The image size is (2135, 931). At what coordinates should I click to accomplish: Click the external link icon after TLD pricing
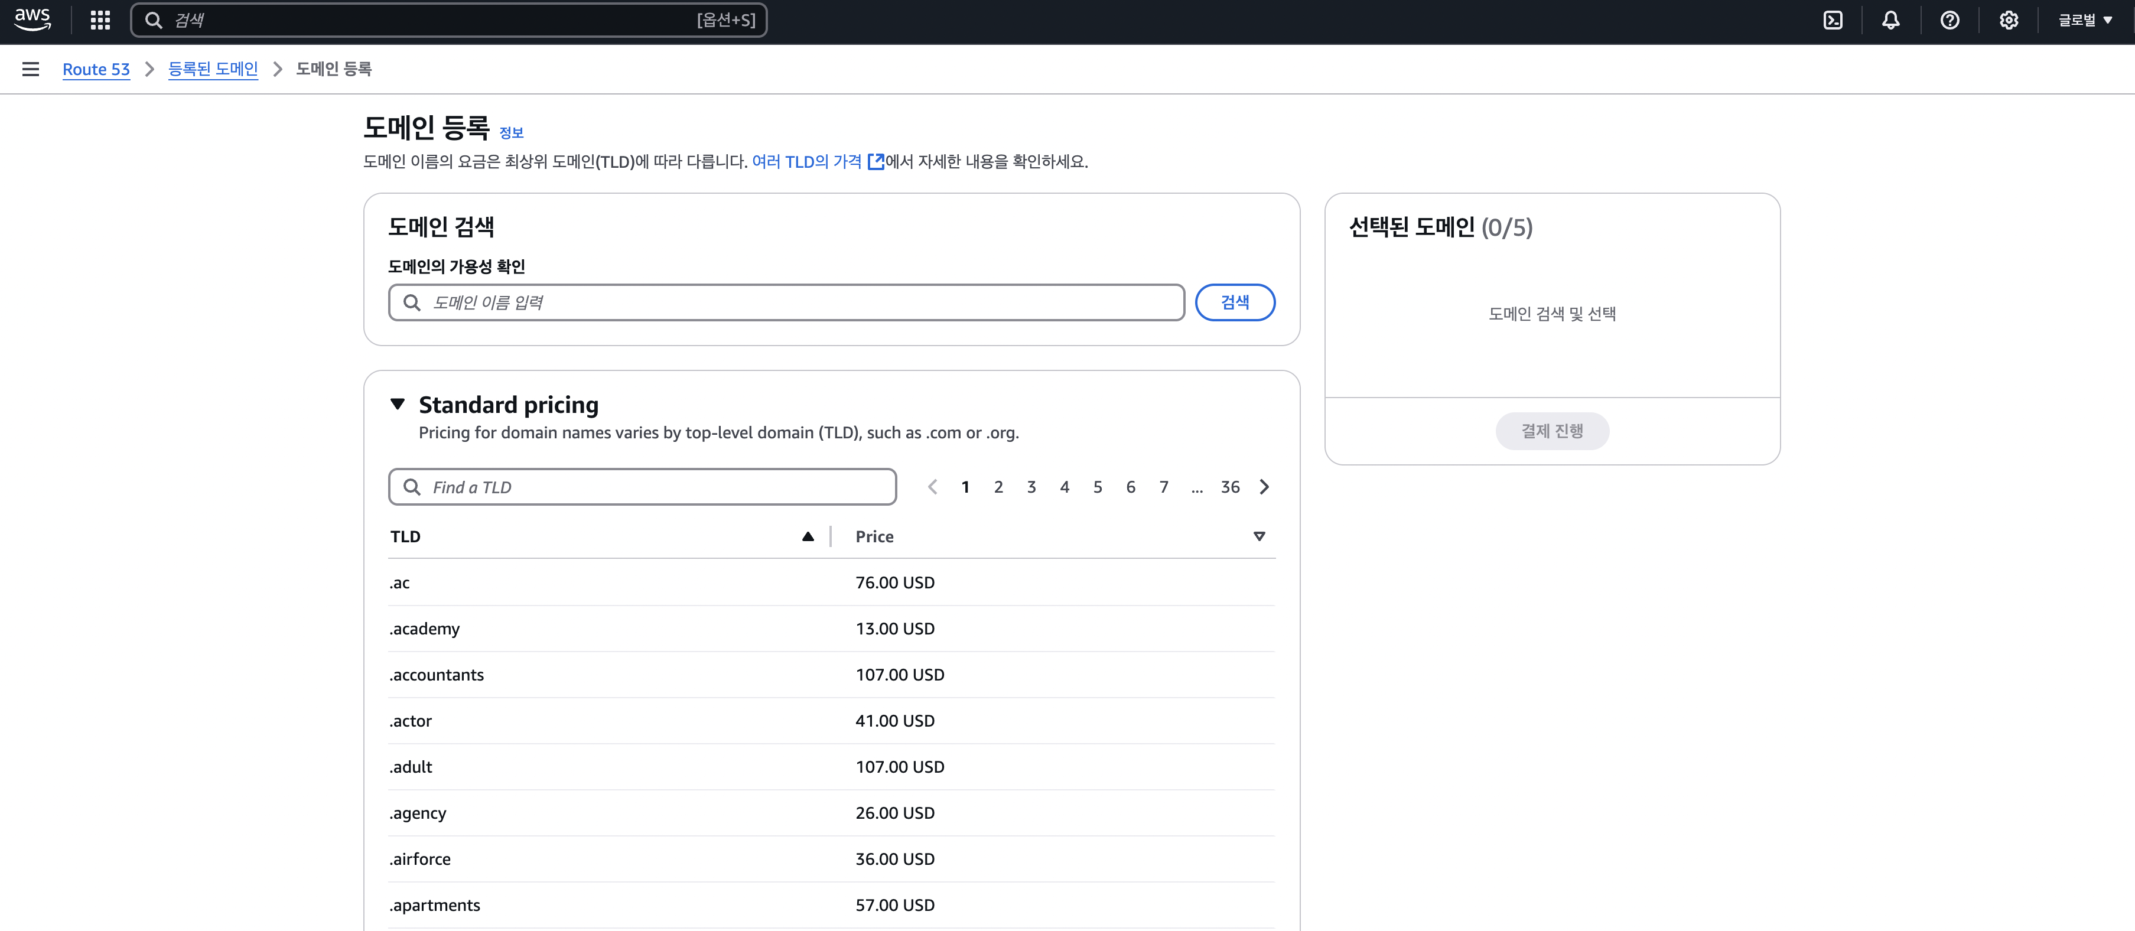(876, 162)
